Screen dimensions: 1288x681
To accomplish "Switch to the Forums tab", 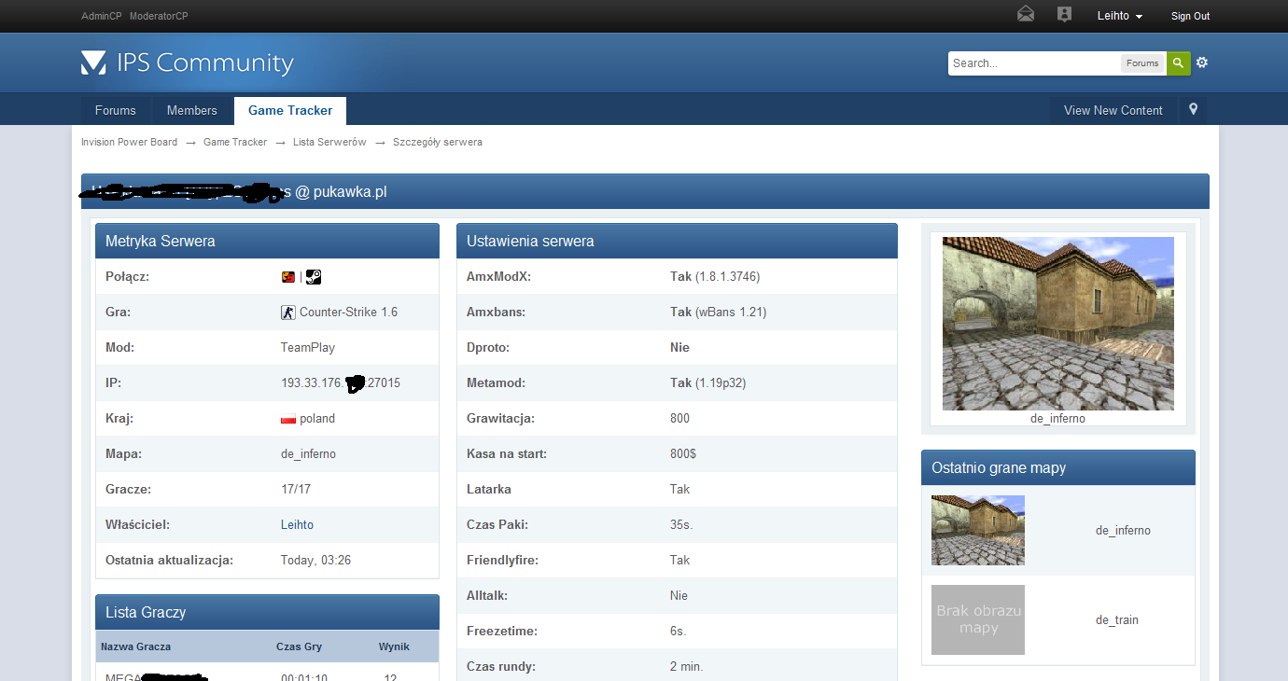I will [115, 110].
